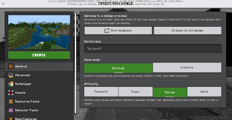Click the Resource Packs chest icon
The image size is (232, 120).
coord(11,101)
